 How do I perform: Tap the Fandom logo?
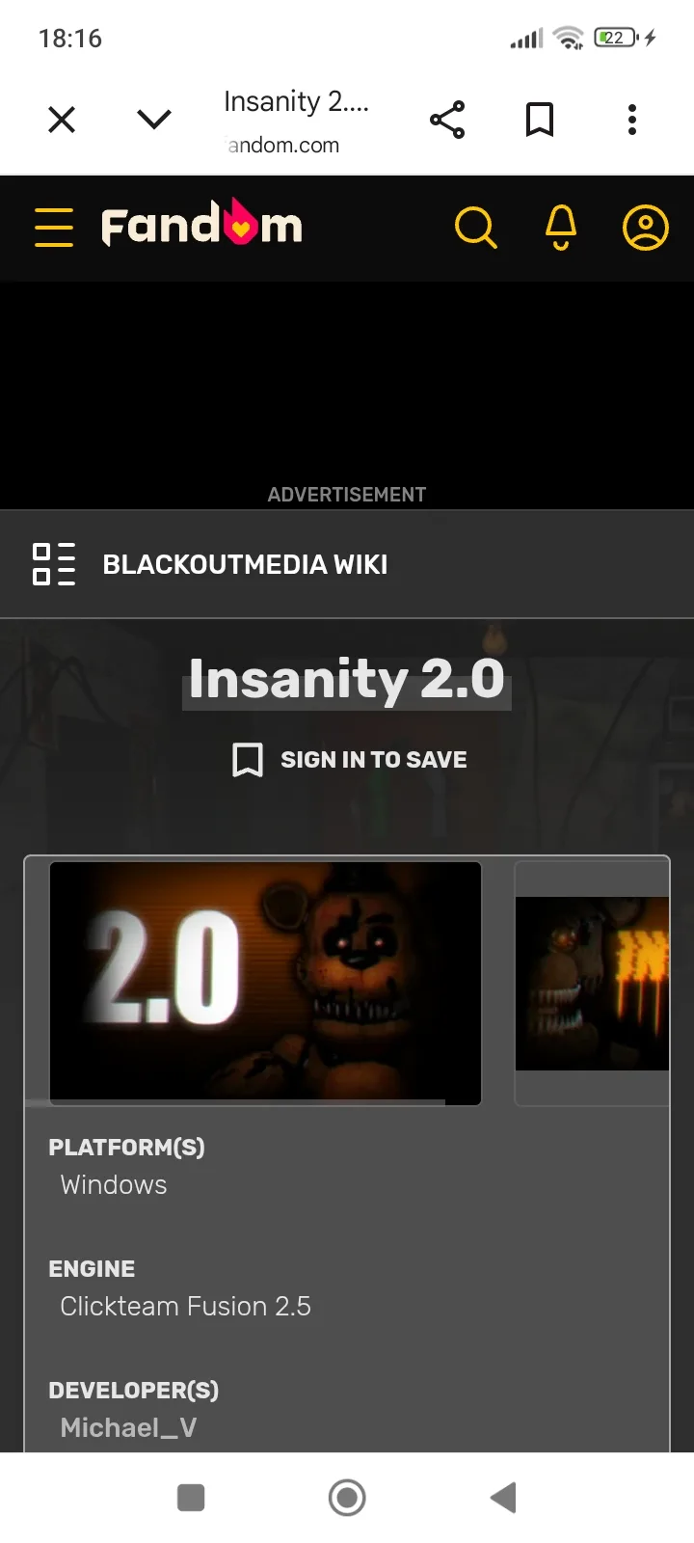tap(201, 224)
